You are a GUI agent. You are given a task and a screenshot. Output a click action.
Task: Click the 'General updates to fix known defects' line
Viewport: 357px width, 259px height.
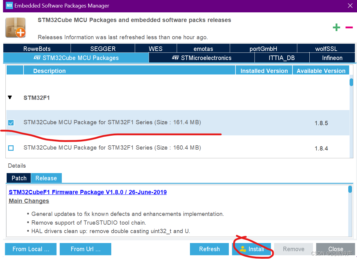128,214
